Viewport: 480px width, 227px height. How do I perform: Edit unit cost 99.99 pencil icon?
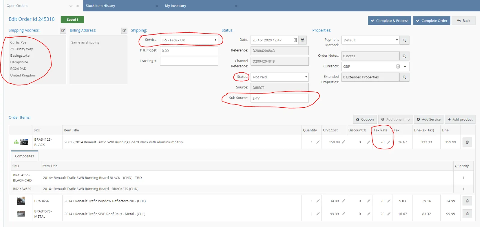point(343,214)
